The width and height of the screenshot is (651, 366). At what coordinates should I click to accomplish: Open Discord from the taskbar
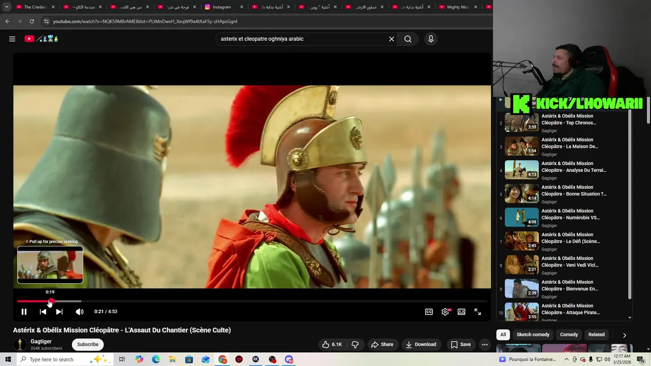pyautogui.click(x=289, y=359)
